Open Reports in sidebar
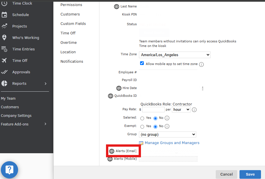The width and height of the screenshot is (265, 179). [x=19, y=84]
